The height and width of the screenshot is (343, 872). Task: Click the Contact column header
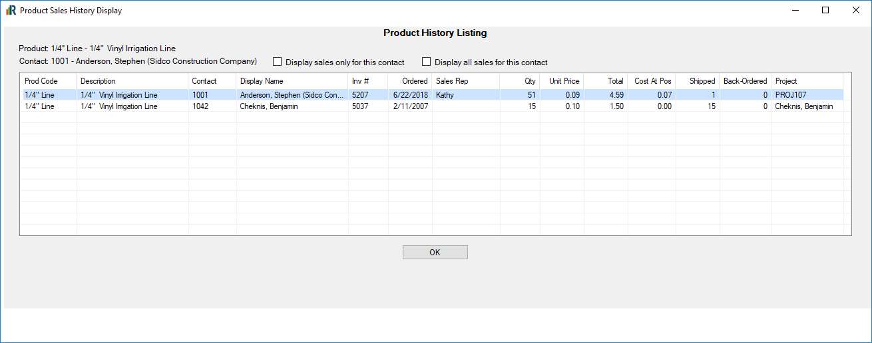212,81
